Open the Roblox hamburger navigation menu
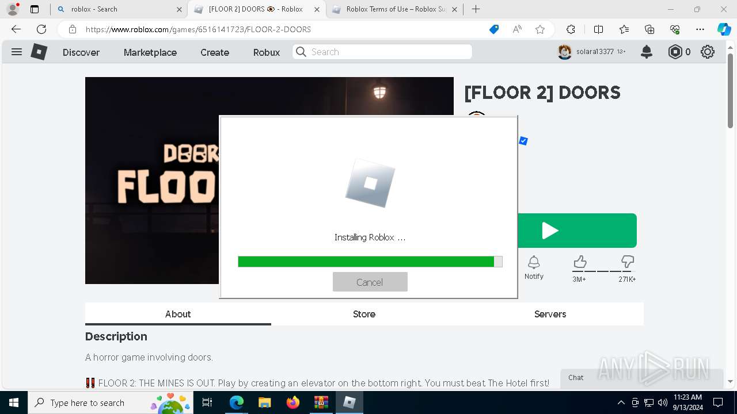Screen dimensions: 737x414 (x=17, y=52)
